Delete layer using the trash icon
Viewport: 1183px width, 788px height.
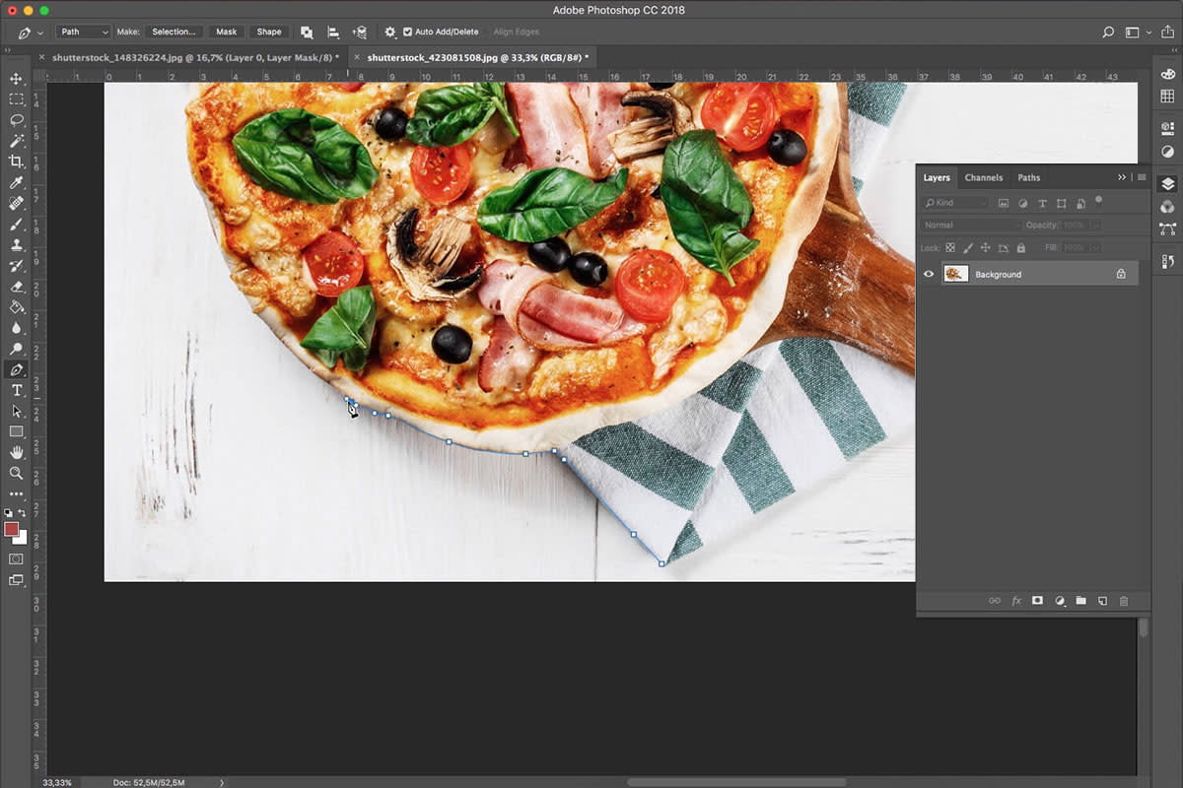coord(1124,601)
